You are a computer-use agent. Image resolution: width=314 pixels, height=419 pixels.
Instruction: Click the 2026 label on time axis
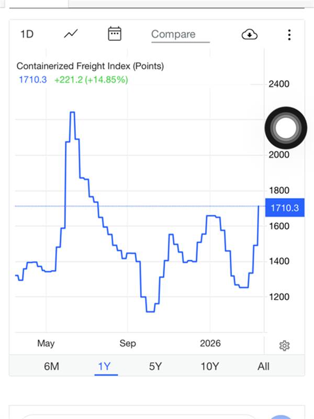[x=210, y=344]
